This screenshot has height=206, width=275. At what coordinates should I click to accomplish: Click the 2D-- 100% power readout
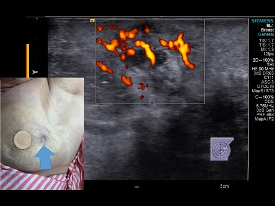coord(263,60)
